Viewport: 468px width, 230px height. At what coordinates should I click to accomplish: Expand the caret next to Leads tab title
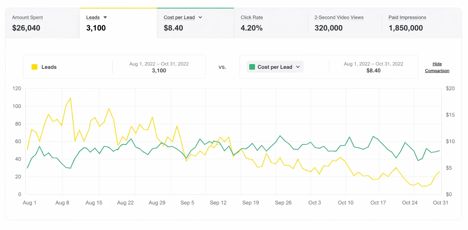[105, 17]
